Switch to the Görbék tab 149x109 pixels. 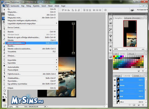point(136,76)
